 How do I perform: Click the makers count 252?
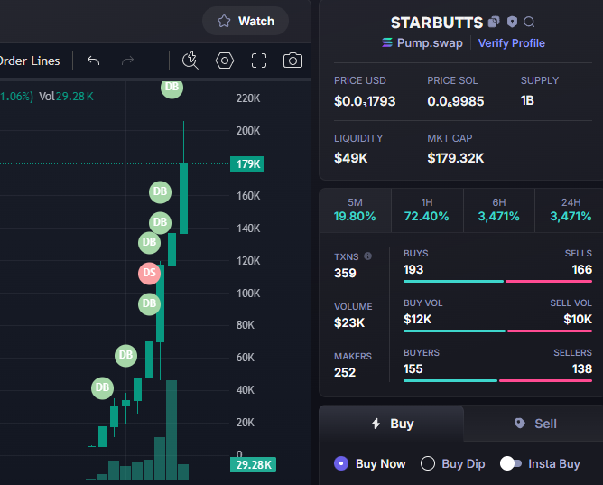click(345, 372)
